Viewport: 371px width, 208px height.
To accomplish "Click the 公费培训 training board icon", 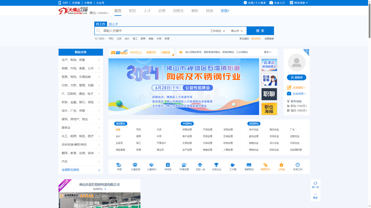I will pyautogui.click(x=151, y=165).
